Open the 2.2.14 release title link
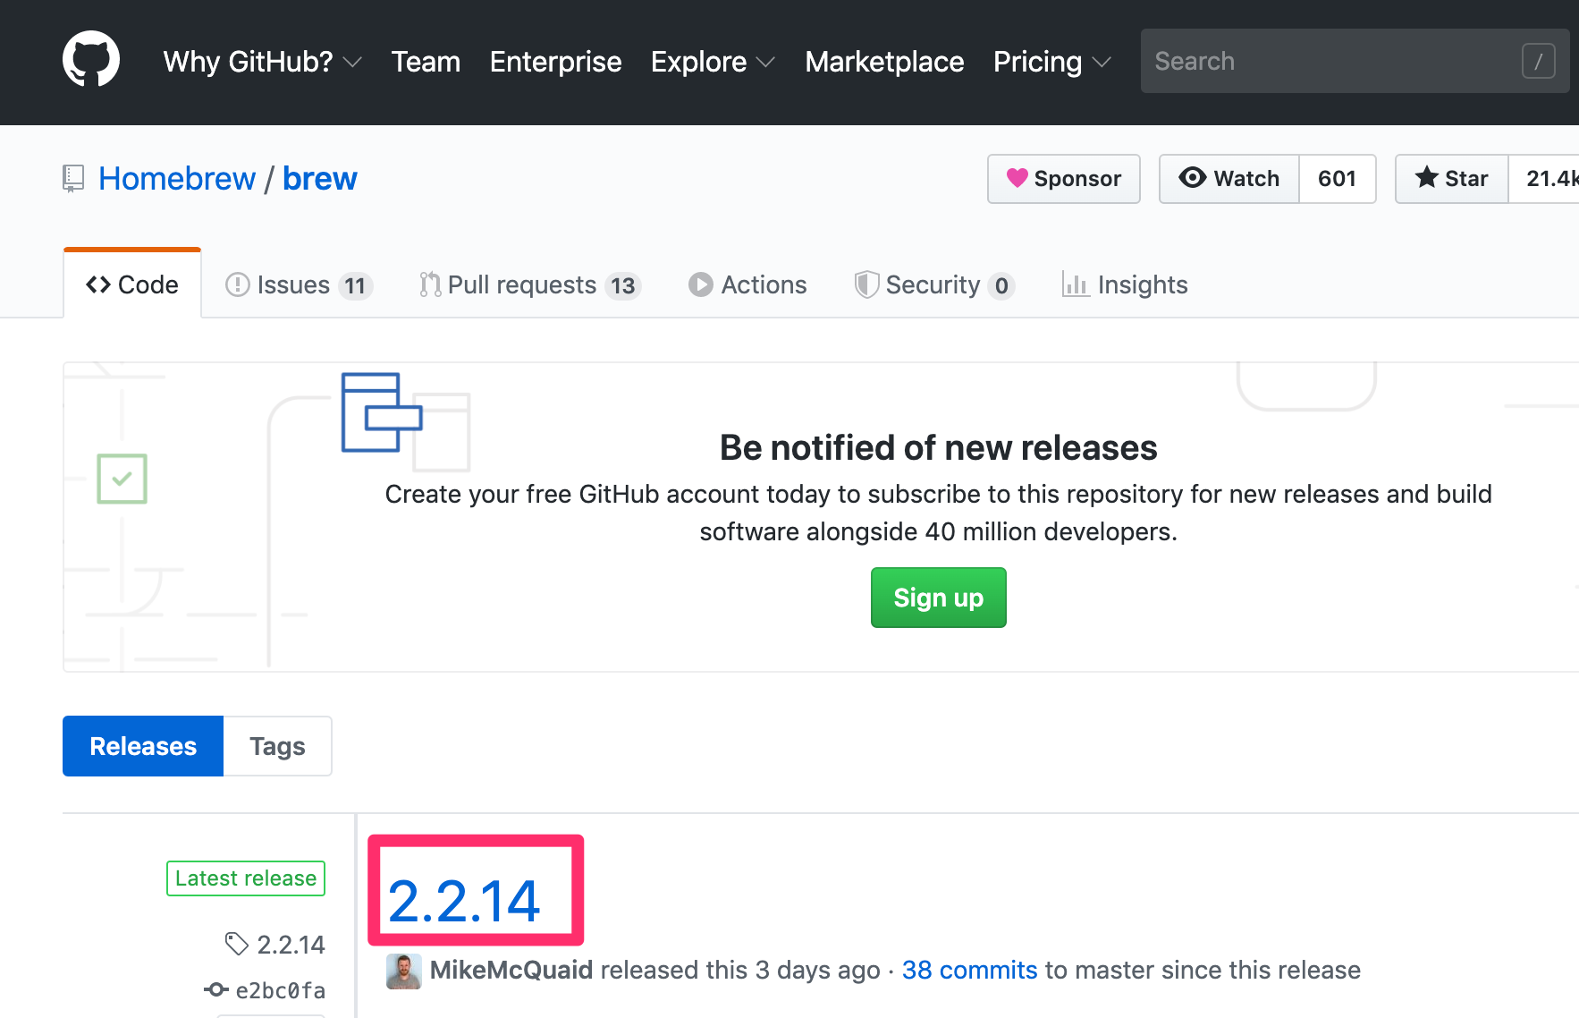The image size is (1579, 1018). click(464, 900)
